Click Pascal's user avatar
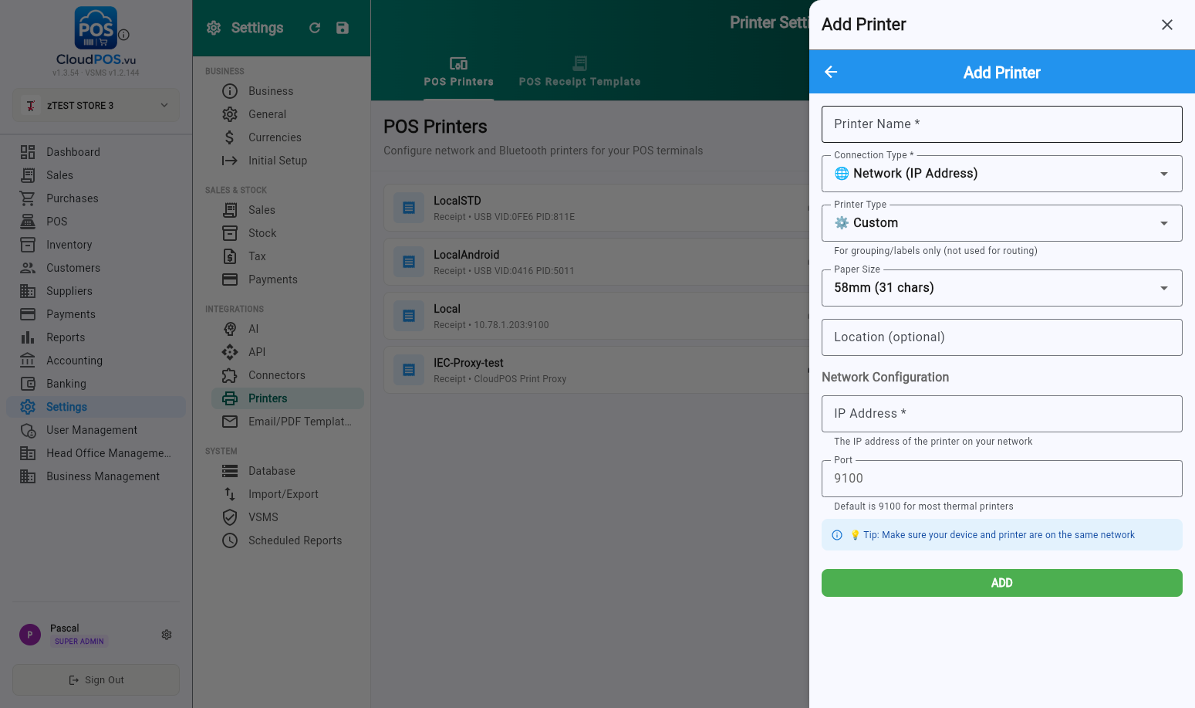1195x708 pixels. 30,635
